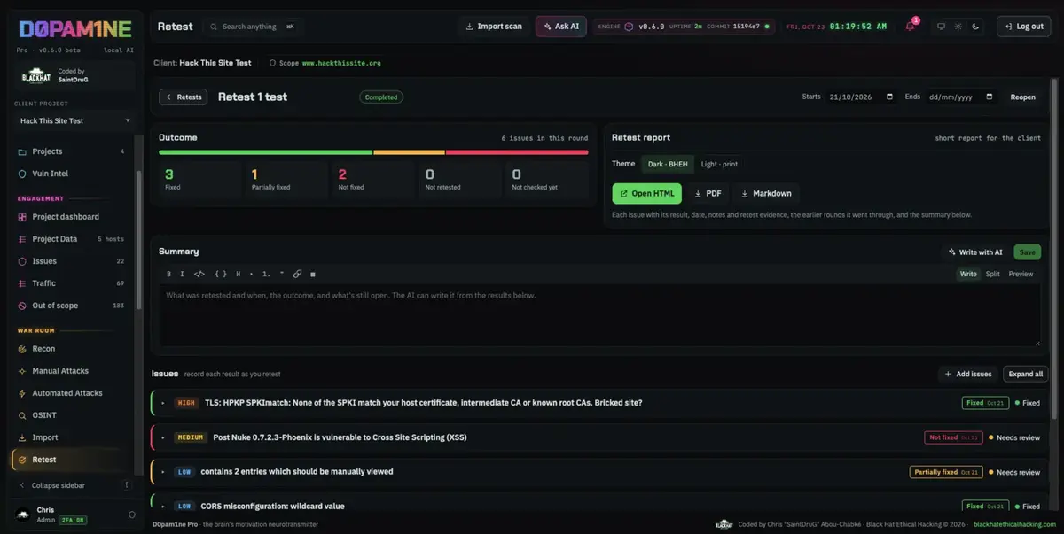Expand the Post Nuke XSS issue row
Screen dimensions: 1064x534
[x=163, y=437]
